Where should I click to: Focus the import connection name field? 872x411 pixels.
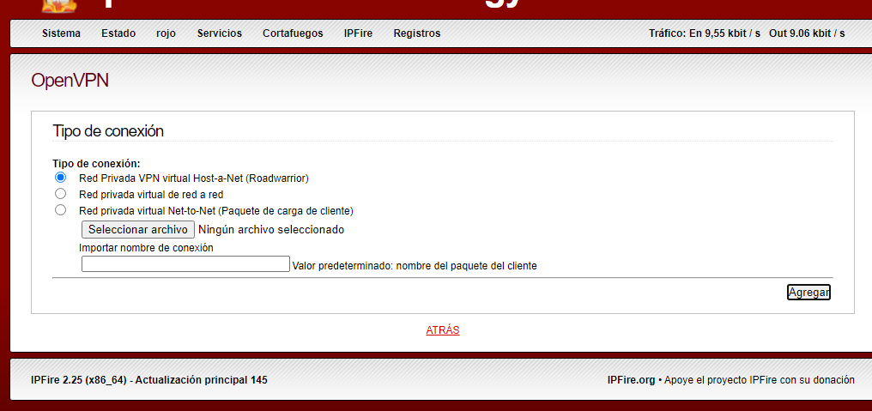point(185,263)
